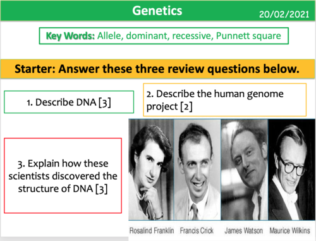The image size is (316, 241).
Task: Click the Genetics slide title
Action: click(157, 11)
